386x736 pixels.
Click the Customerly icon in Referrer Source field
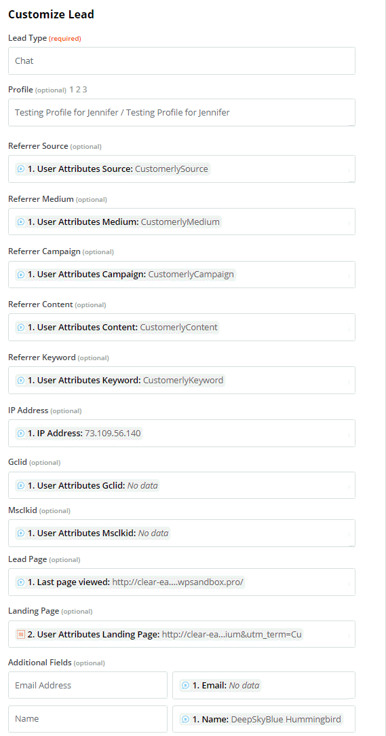tap(20, 169)
